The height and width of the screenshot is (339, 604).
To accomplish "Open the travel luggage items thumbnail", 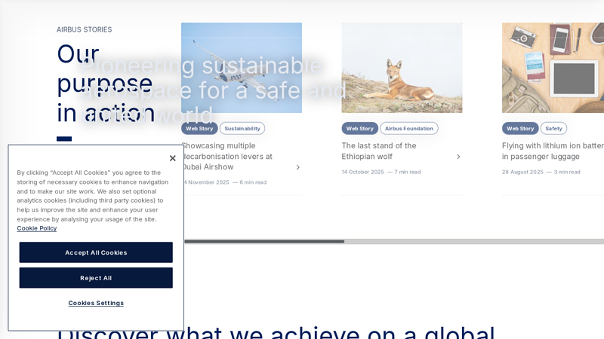I will [553, 68].
